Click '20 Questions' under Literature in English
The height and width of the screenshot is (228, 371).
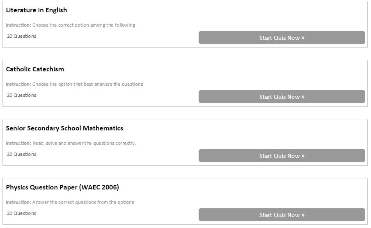22,36
